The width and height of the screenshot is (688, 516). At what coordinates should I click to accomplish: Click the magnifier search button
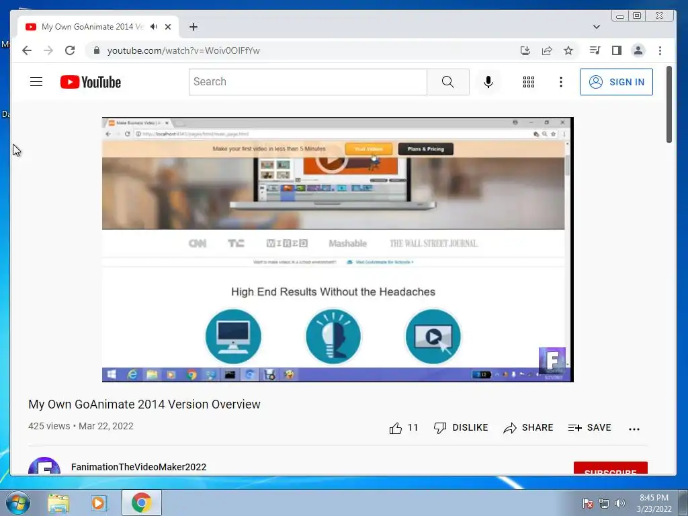tap(448, 81)
